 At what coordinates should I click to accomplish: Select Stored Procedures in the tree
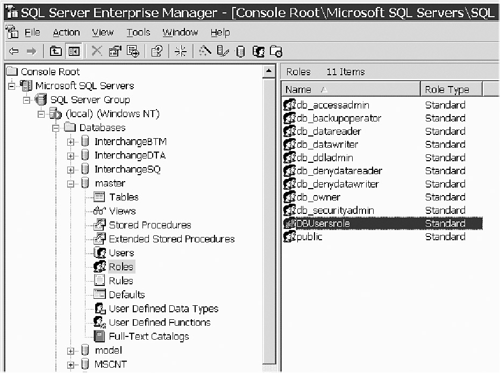tap(149, 225)
